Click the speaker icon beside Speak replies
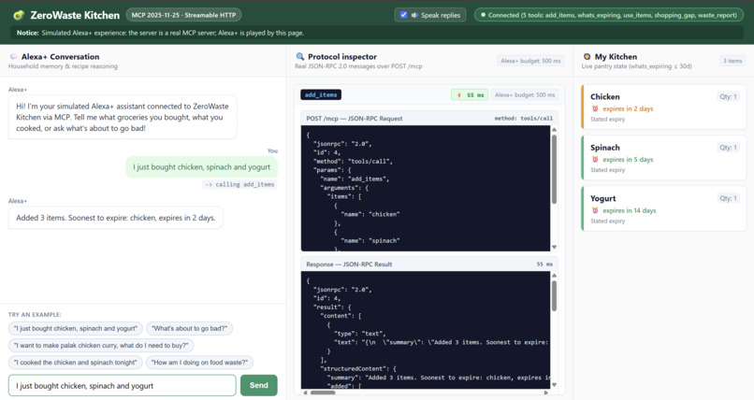The height and width of the screenshot is (400, 754). [414, 15]
